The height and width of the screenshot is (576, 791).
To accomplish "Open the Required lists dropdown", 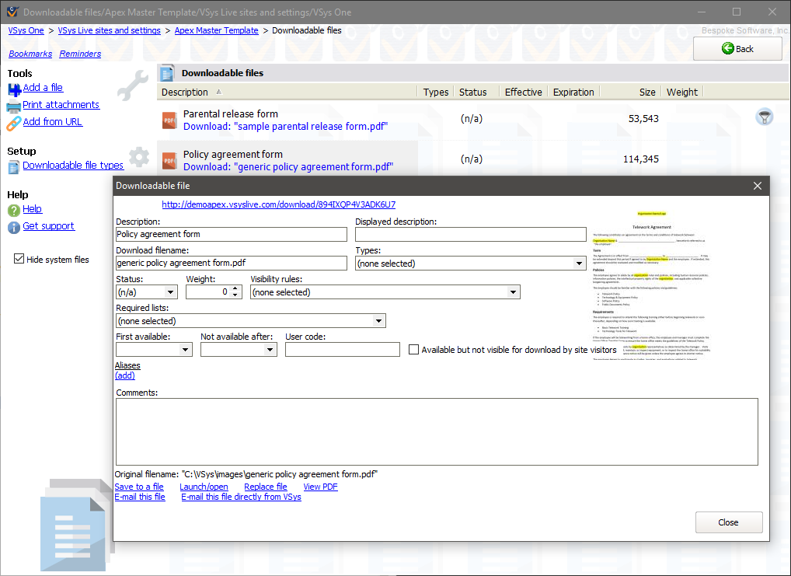I will point(378,321).
